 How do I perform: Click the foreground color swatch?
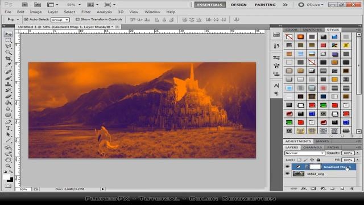pyautogui.click(x=6, y=177)
